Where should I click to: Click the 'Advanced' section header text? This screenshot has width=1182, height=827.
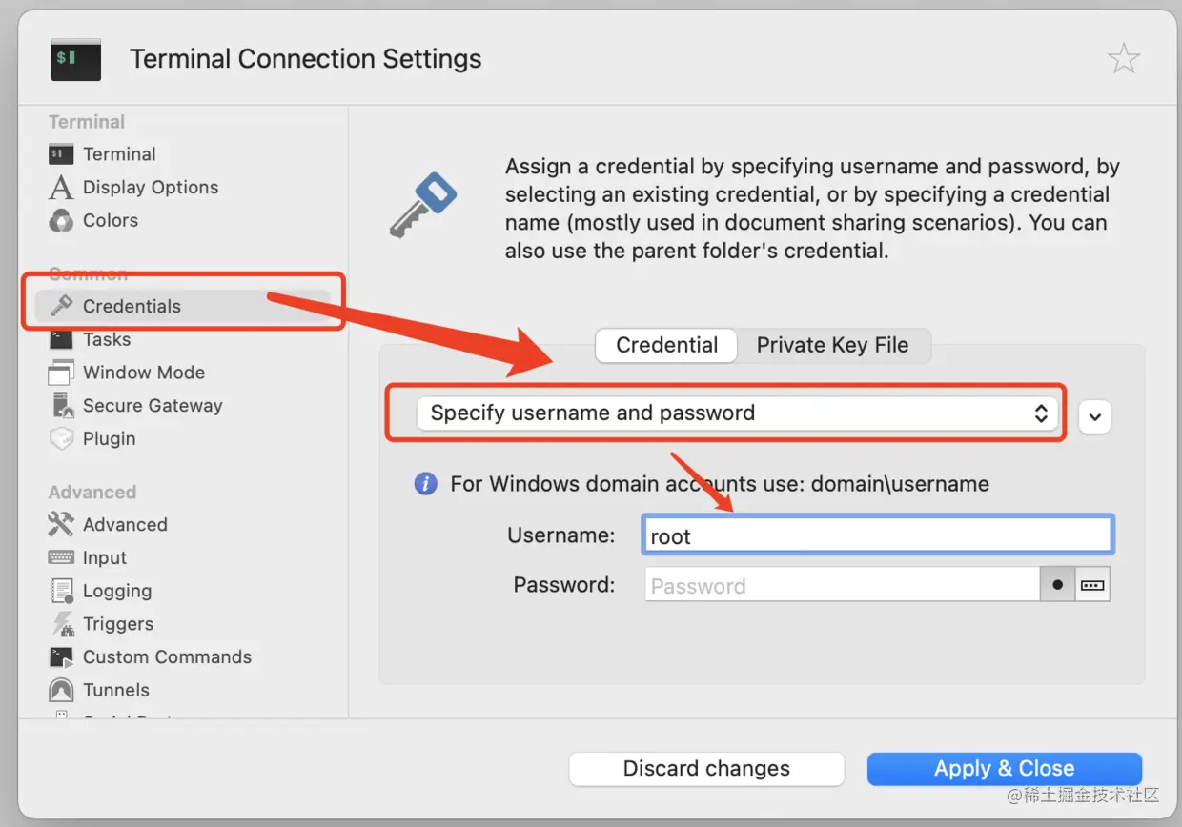point(92,493)
